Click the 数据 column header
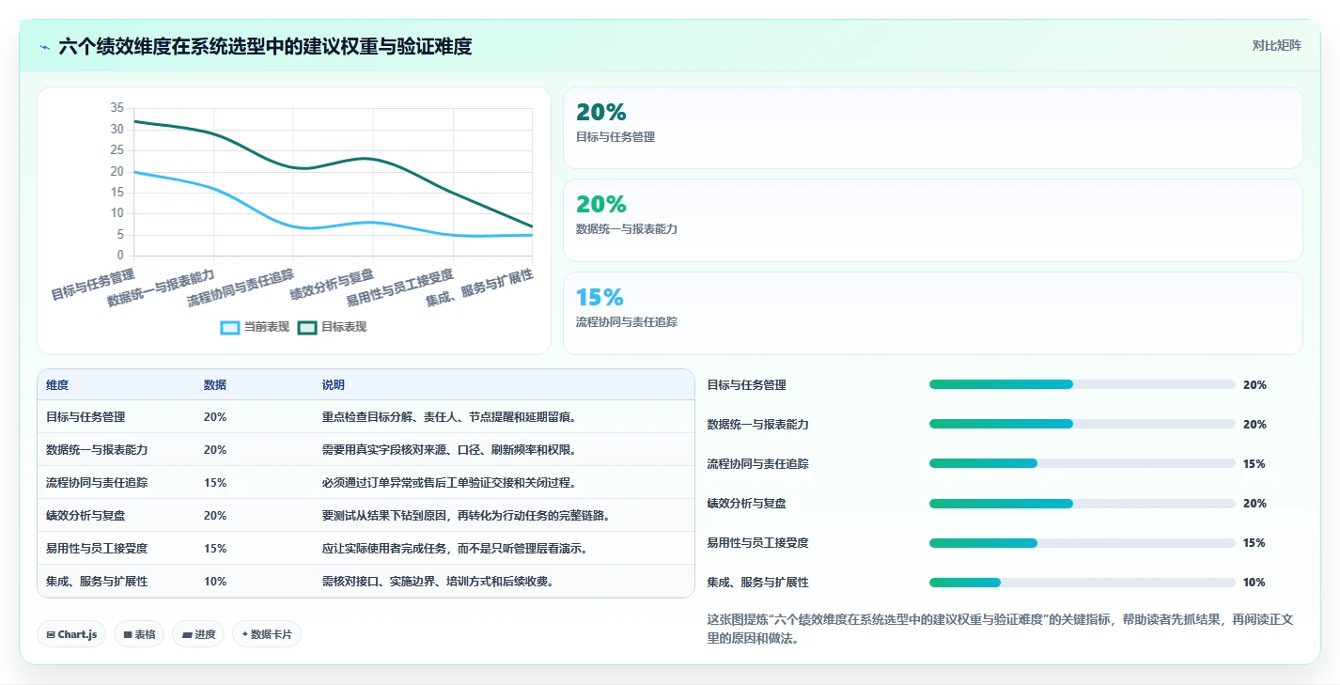The image size is (1340, 685). point(214,385)
